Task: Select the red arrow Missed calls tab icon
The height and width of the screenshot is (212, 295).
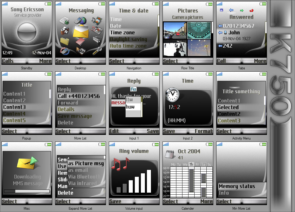Action: (x=251, y=10)
